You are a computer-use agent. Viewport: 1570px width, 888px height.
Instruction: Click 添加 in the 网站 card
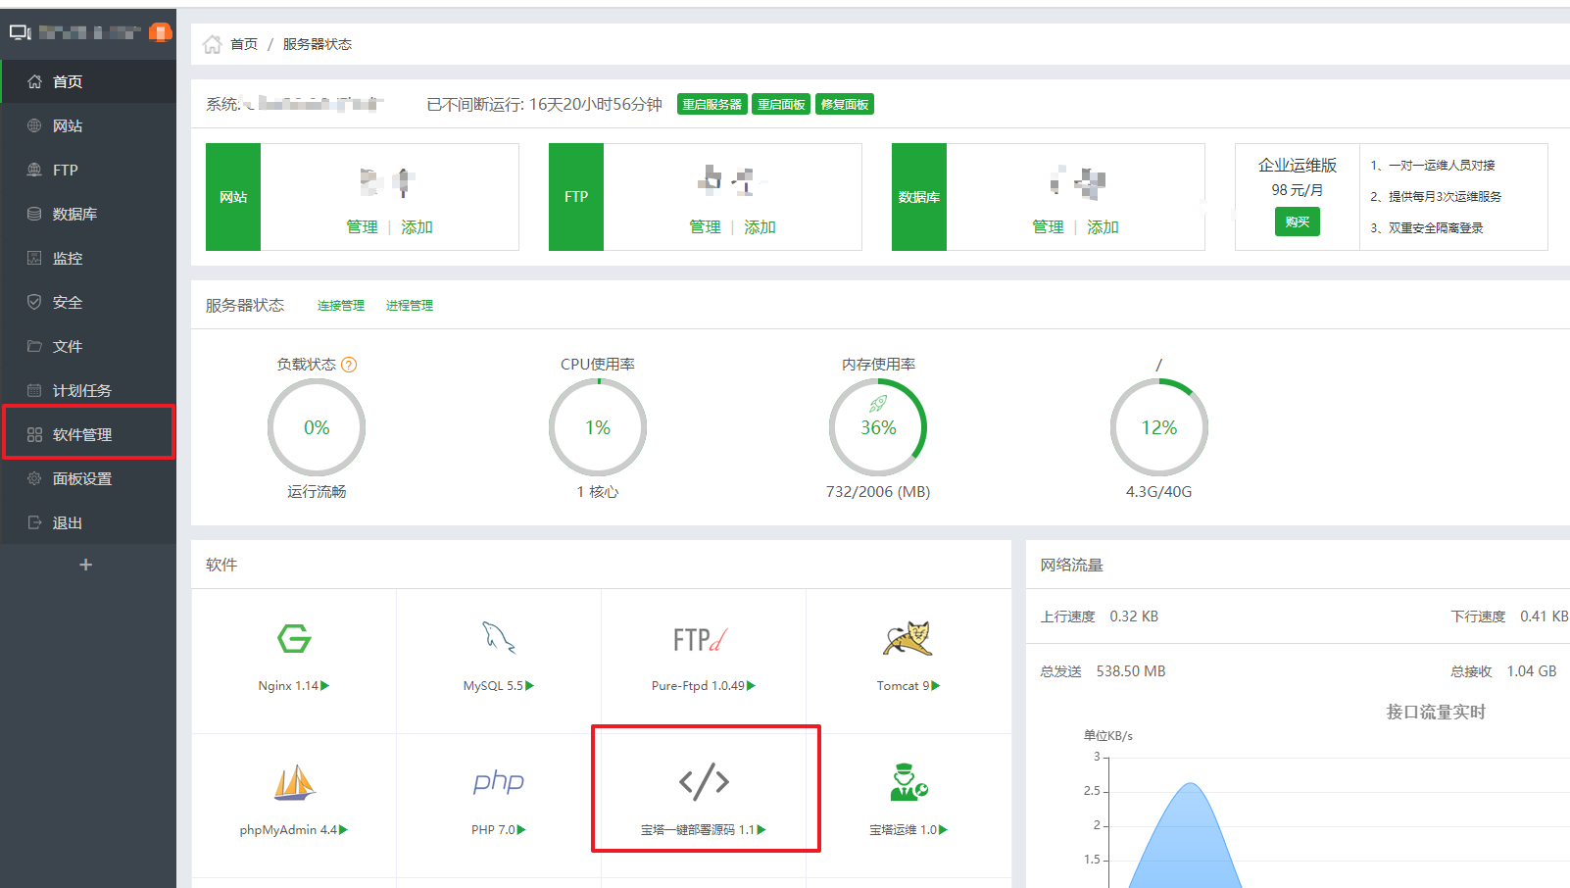click(x=417, y=226)
